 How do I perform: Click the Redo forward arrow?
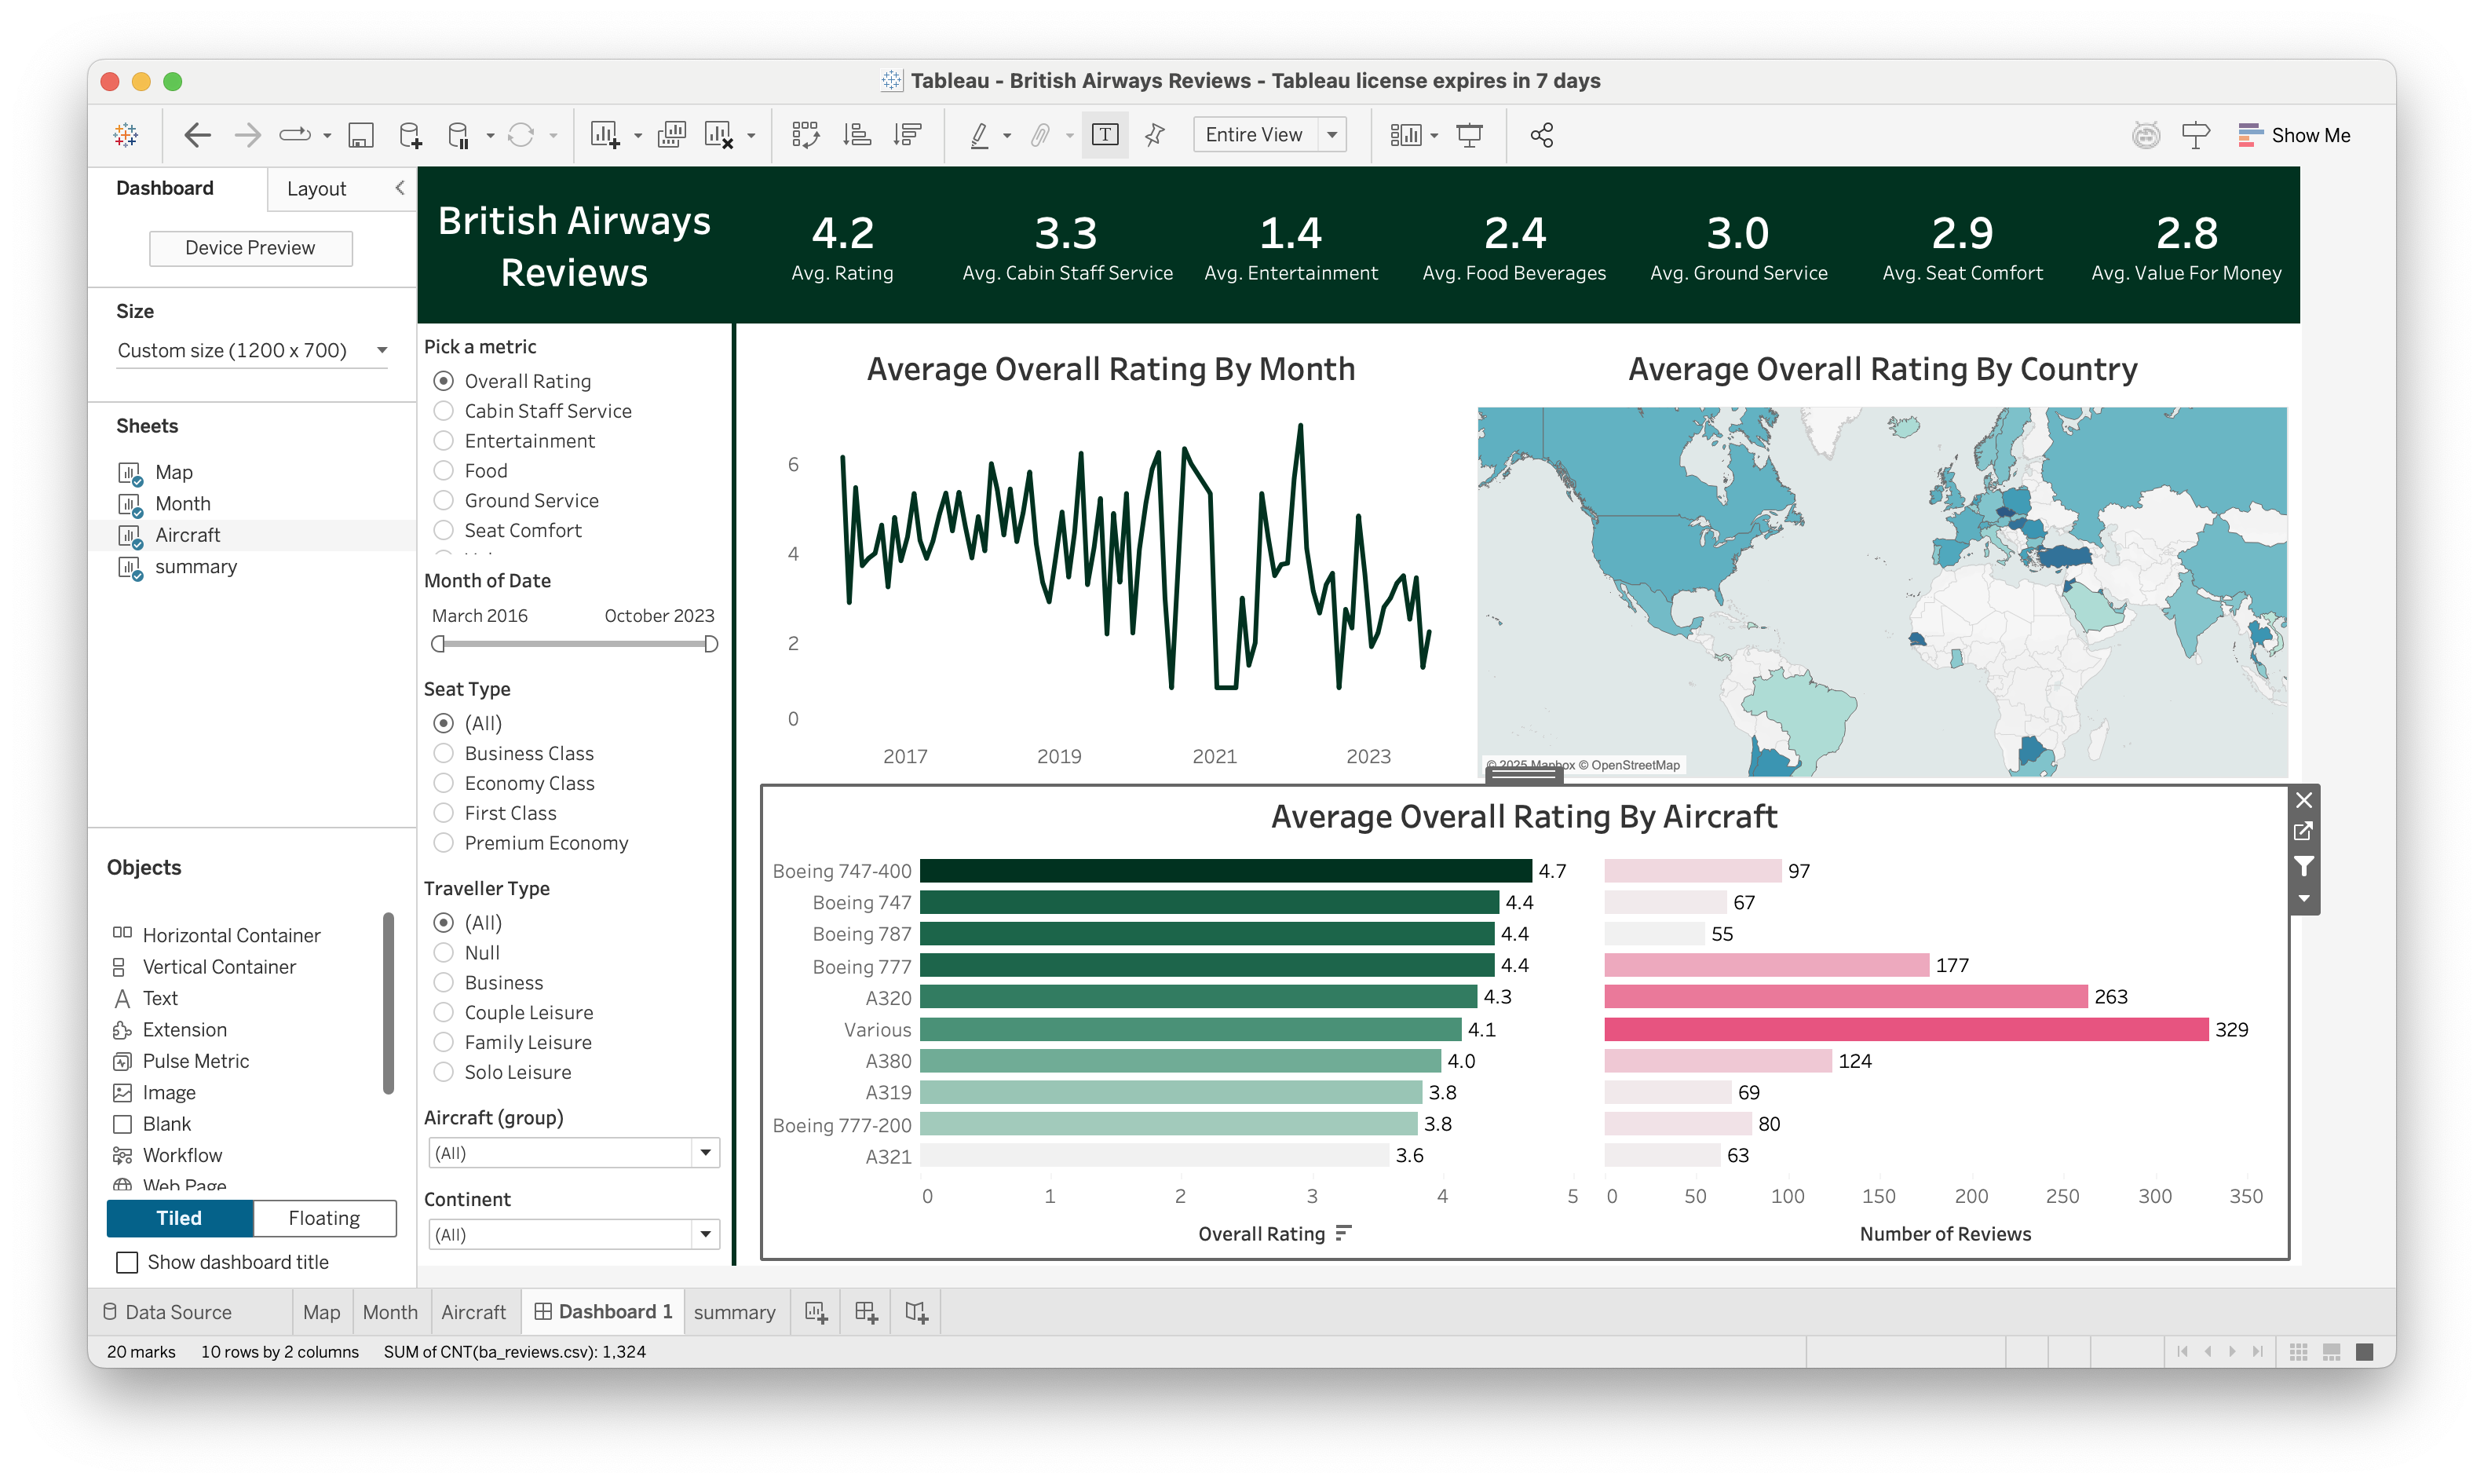click(x=247, y=134)
